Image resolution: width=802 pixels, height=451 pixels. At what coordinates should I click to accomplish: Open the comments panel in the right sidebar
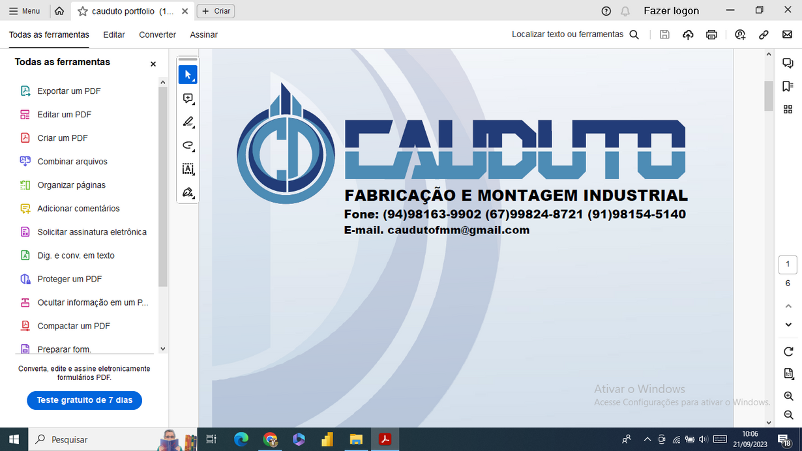[x=788, y=63]
